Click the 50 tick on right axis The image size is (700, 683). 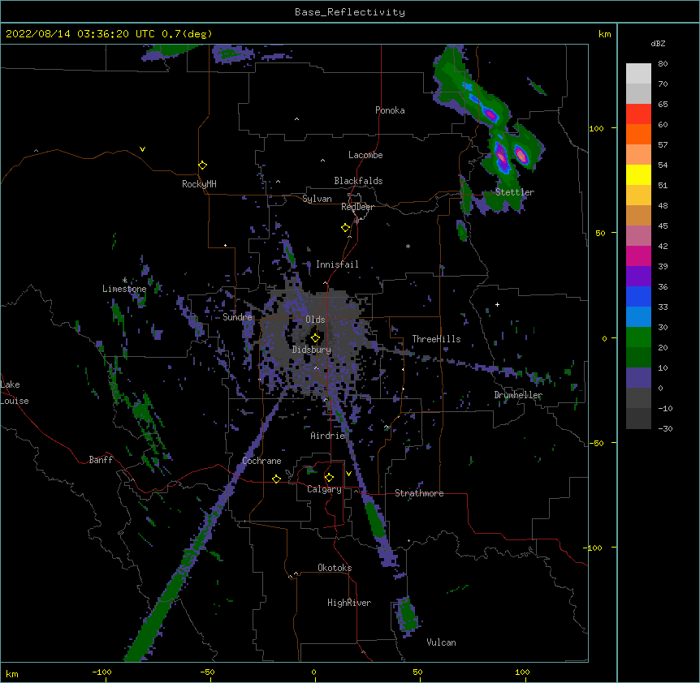600,233
